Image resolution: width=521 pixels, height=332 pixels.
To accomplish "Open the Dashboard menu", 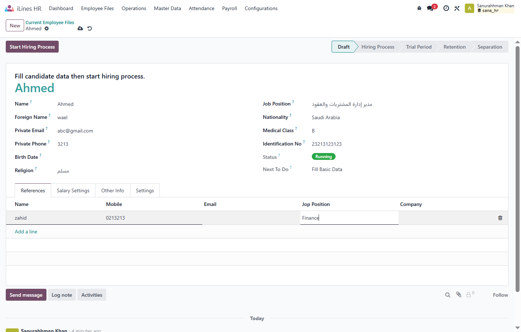I will (61, 8).
